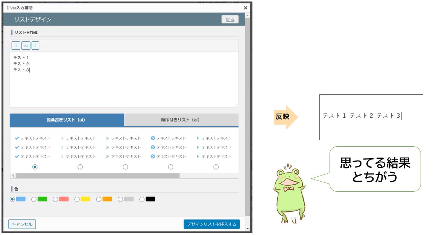Select the thin chevron list style radio
Viewport: 433px width, 235px height.
click(x=80, y=167)
